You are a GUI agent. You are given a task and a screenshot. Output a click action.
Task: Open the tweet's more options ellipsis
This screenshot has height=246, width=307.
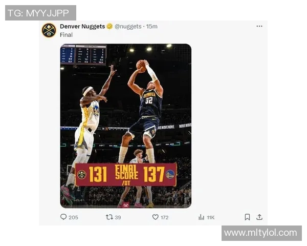click(259, 26)
